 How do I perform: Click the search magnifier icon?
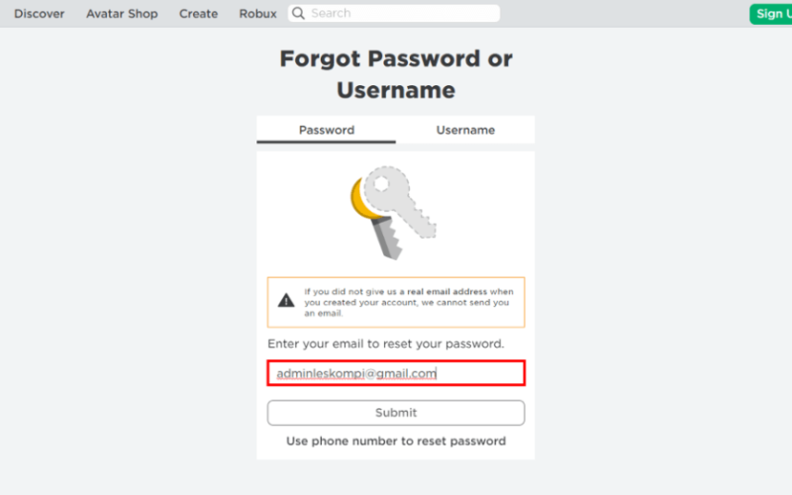[298, 13]
